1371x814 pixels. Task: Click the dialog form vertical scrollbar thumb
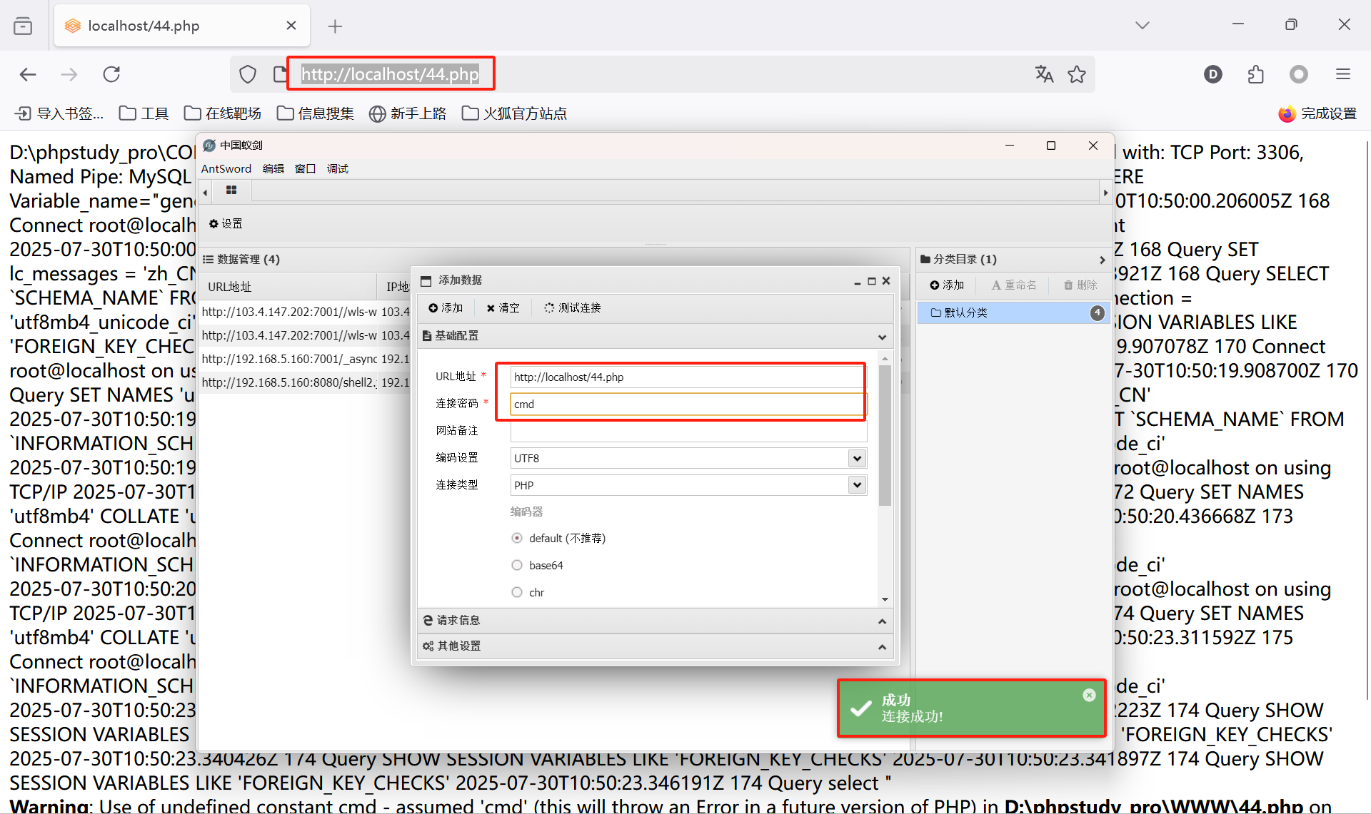(885, 435)
